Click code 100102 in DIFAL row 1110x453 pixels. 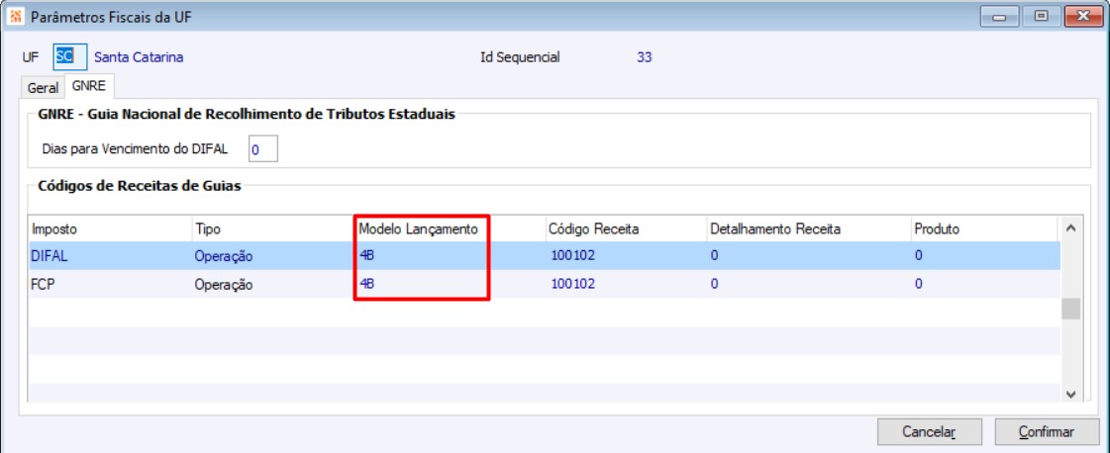pyautogui.click(x=573, y=256)
